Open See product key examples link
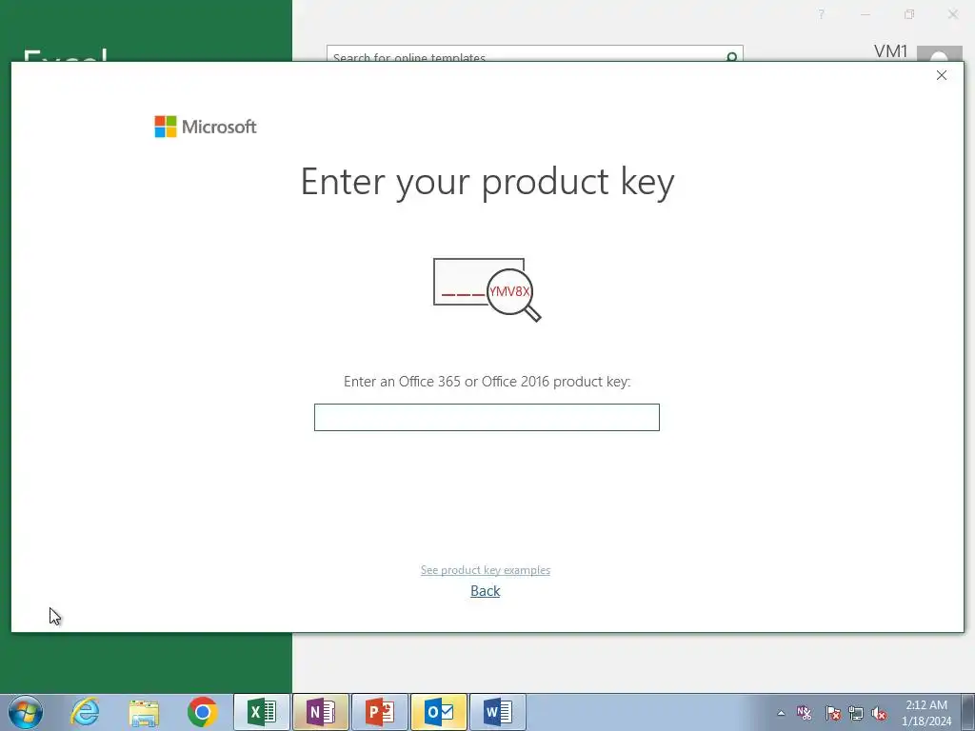This screenshot has width=975, height=731. 485,570
